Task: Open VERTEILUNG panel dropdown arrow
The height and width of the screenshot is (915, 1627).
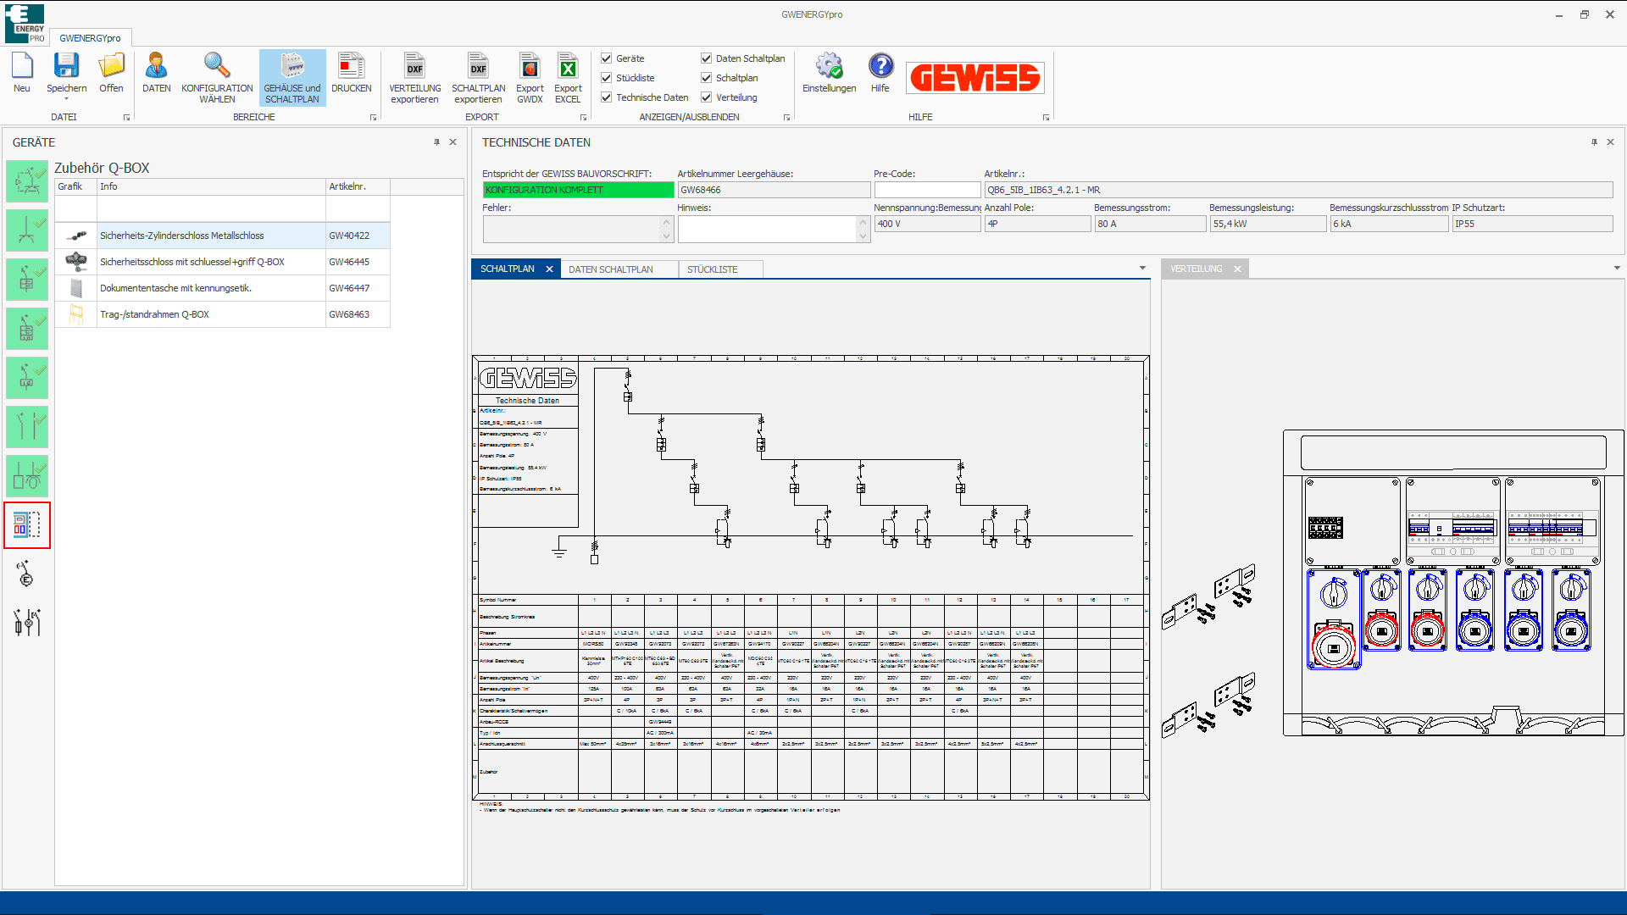Action: click(x=1617, y=269)
